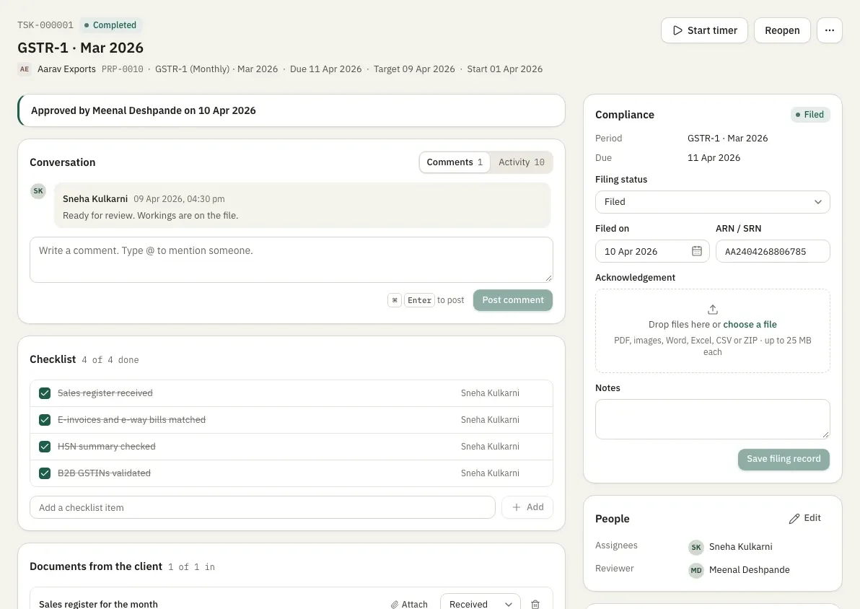
Task: Click the approval banner by Meenal Deshpande
Action: pyautogui.click(x=291, y=111)
